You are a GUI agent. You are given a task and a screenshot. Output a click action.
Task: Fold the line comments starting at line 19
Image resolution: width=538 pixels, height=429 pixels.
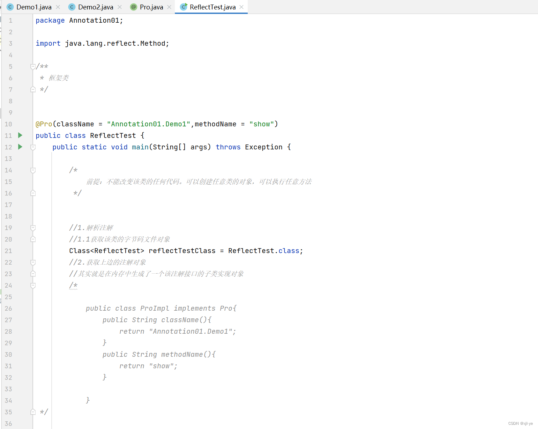click(x=33, y=228)
